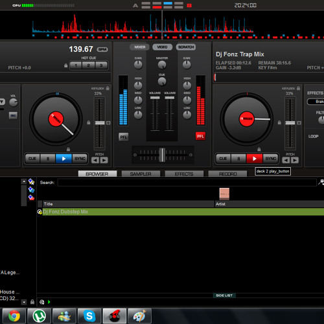
Task: Click the REC button on the left panel
Action: pyautogui.click(x=13, y=115)
